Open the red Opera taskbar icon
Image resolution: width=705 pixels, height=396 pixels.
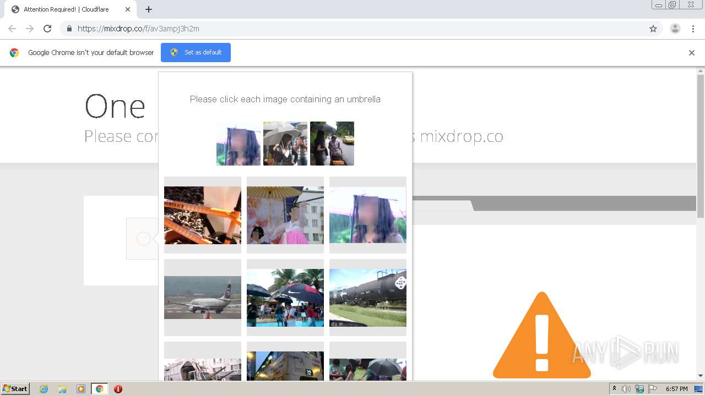point(118,389)
